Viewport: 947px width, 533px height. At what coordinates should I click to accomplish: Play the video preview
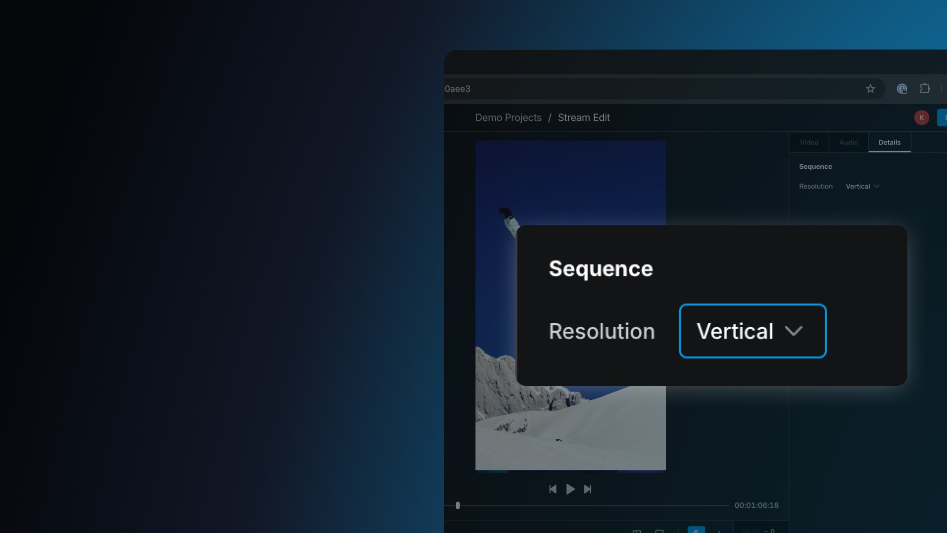point(570,489)
